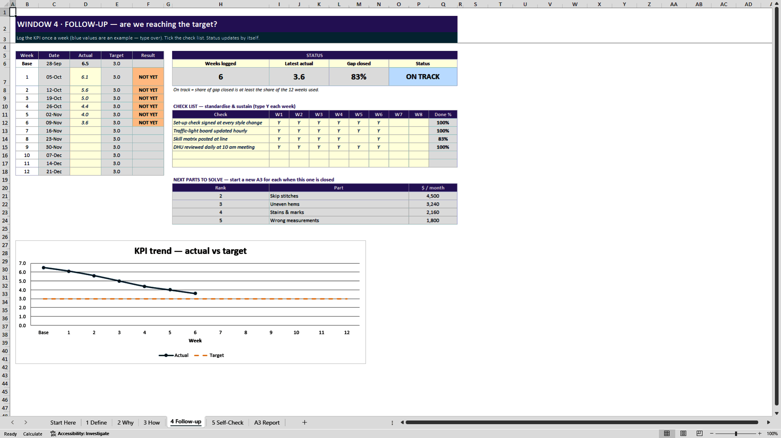The height and width of the screenshot is (438, 781).
Task: Click the Skip stitches part cell
Action: (x=339, y=196)
